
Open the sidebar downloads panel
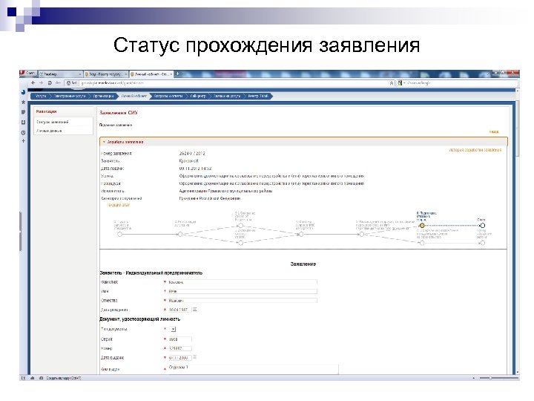(23, 122)
